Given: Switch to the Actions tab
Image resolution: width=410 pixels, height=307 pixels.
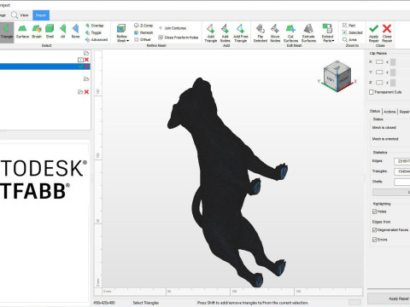Looking at the screenshot, I should [389, 112].
